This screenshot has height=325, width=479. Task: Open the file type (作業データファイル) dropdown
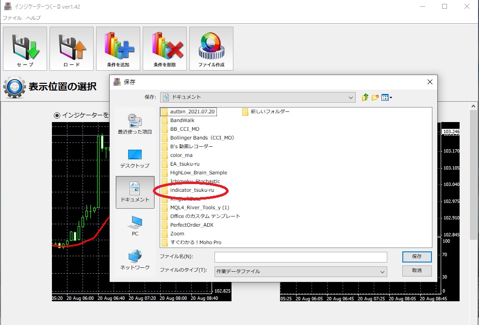(382, 272)
